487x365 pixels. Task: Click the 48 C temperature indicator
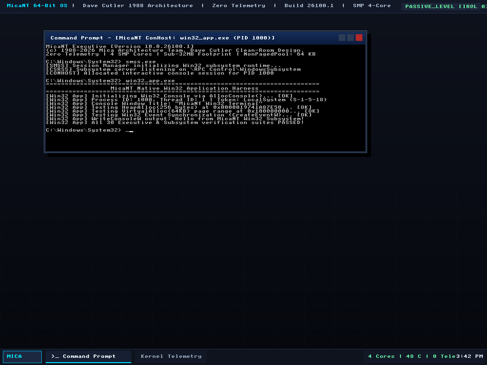pyautogui.click(x=413, y=356)
